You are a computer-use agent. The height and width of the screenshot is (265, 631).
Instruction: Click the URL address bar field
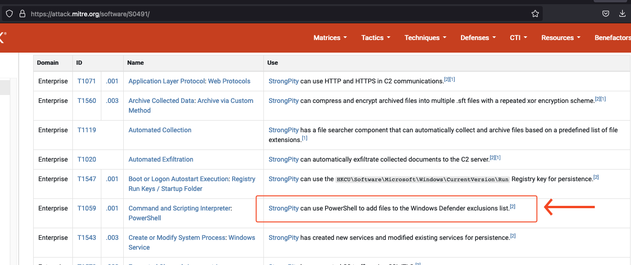(272, 14)
